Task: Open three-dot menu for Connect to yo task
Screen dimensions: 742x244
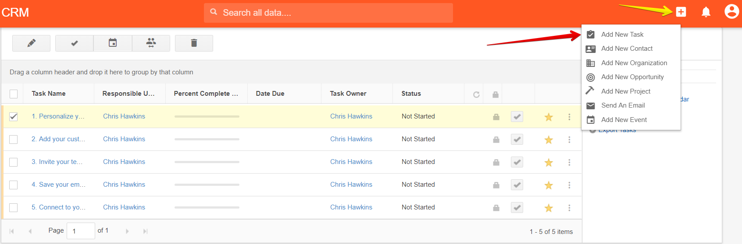Action: pyautogui.click(x=569, y=208)
